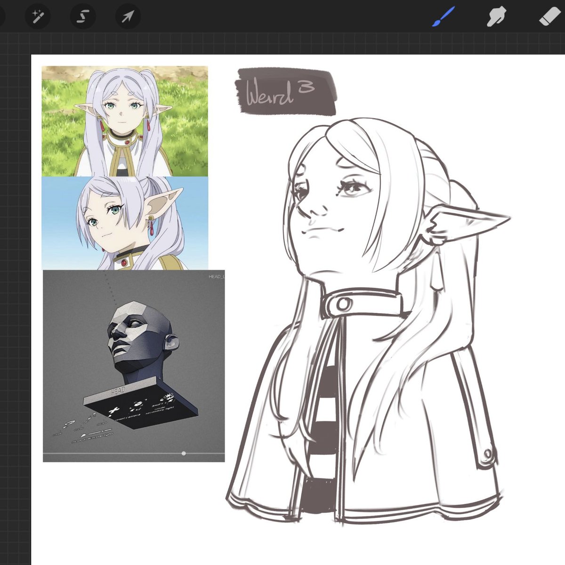Activate the Selection S-ribbon tool
The image size is (565, 565).
tap(82, 17)
